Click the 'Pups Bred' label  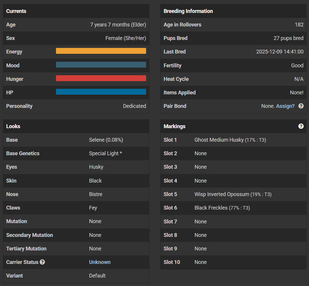[x=175, y=38]
